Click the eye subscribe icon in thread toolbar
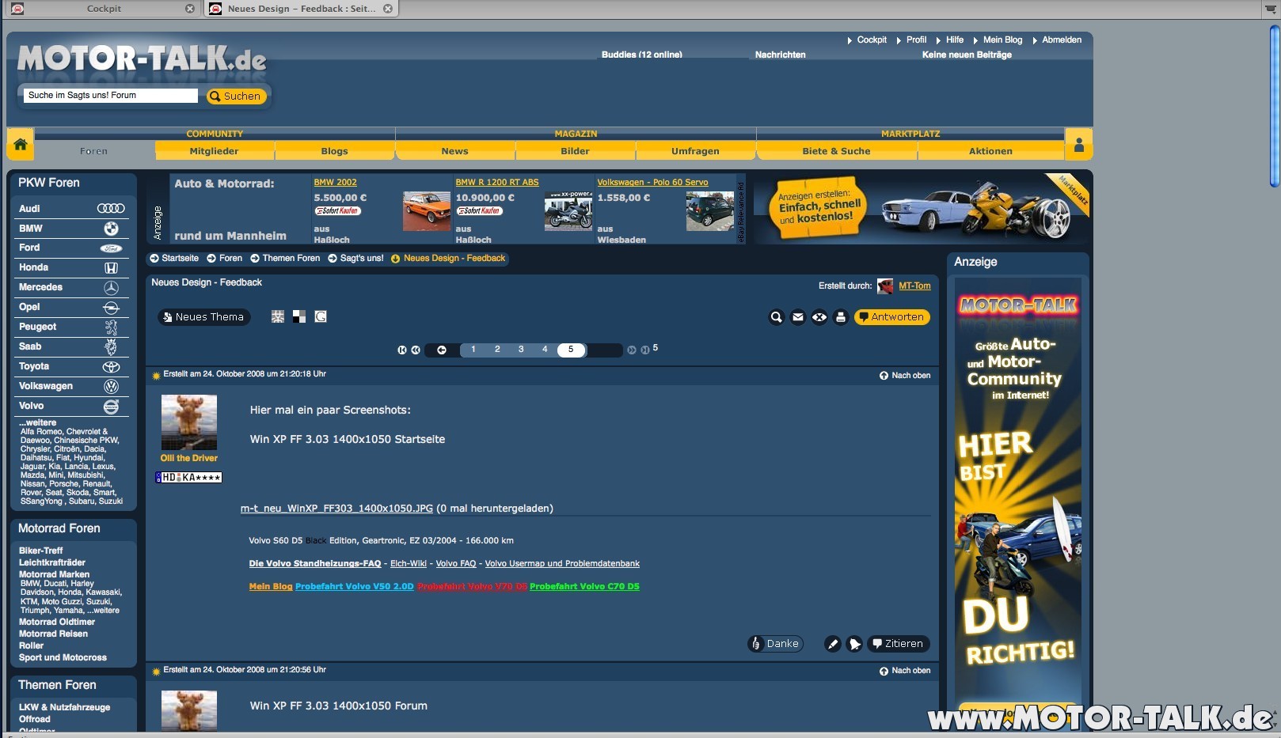This screenshot has width=1281, height=738. coord(819,317)
